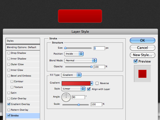Screen dimensions: 160x120
Task: Open the Fill Type dropdown
Action: [71, 75]
